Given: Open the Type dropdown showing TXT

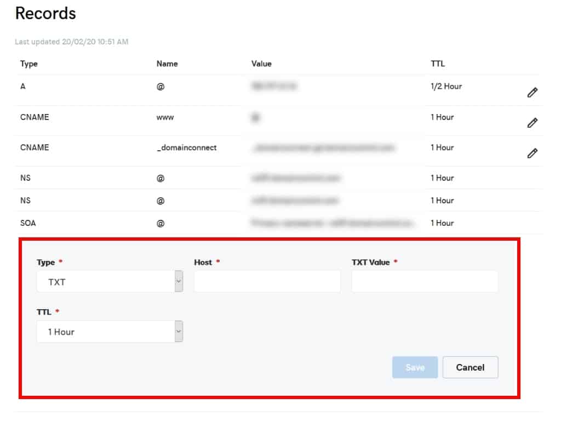Looking at the screenshot, I should (110, 281).
